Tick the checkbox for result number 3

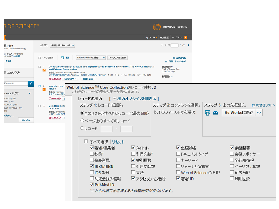pos(40,106)
